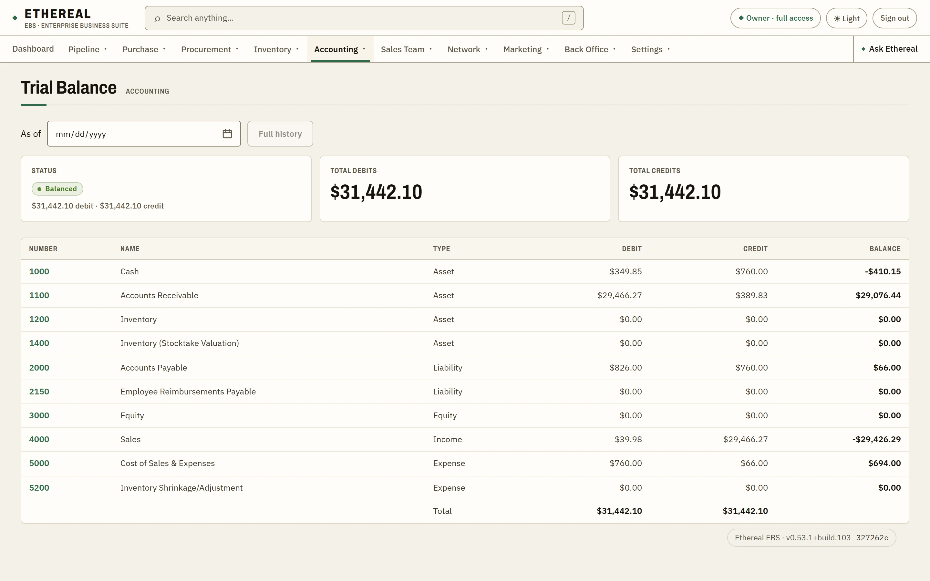This screenshot has height=581, width=930.
Task: Open account 1100 link
Action: (39, 295)
